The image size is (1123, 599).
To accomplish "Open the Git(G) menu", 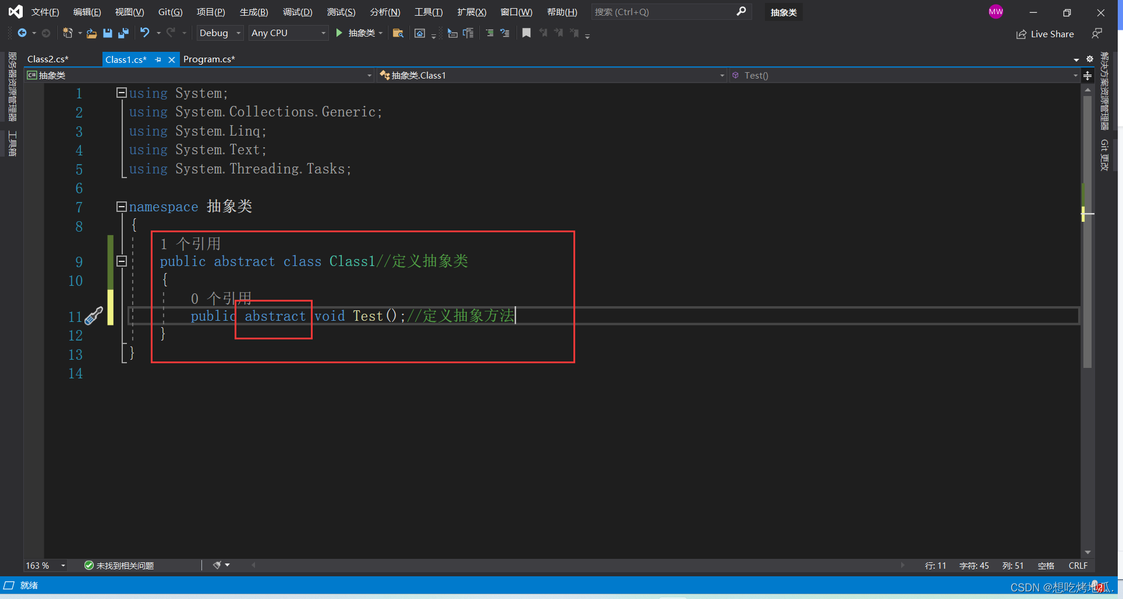I will point(171,12).
